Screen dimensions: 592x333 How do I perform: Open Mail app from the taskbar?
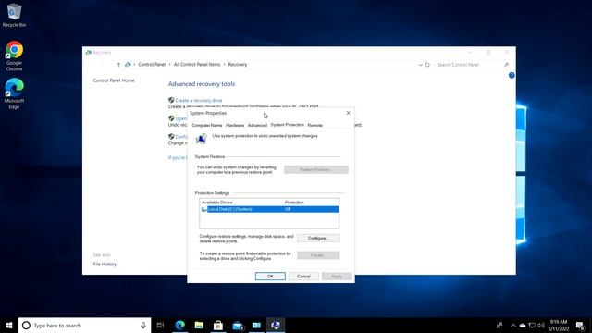(x=238, y=325)
